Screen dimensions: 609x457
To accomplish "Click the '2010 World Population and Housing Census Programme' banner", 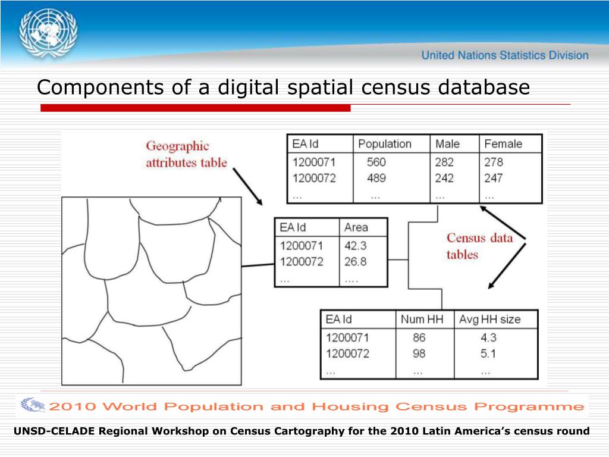I will point(316,406).
